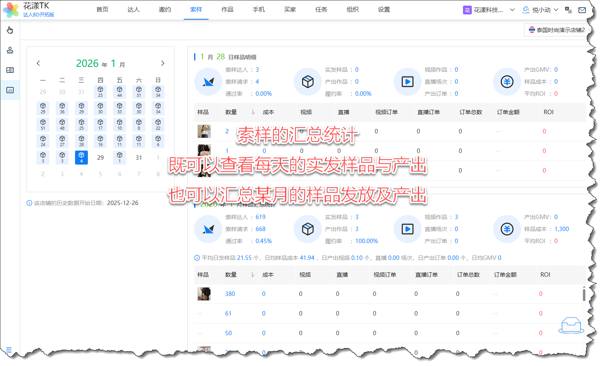Image resolution: width=605 pixels, height=366 pixels.
Task: Switch to the 达人 tab
Action: point(133,10)
